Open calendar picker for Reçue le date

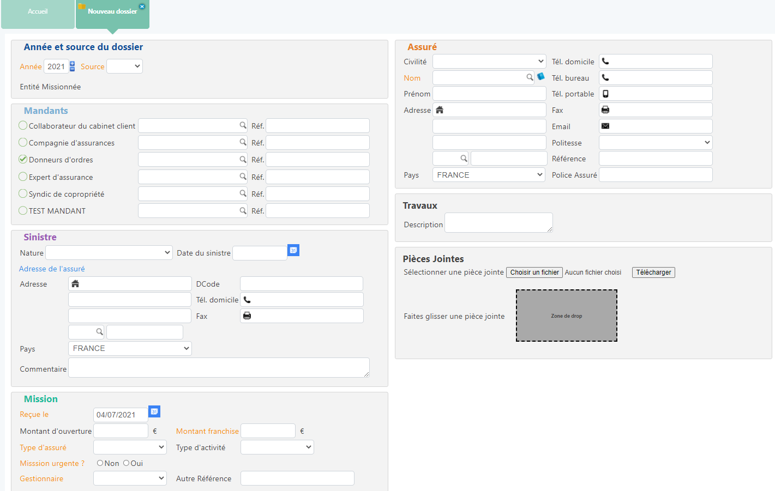154,412
